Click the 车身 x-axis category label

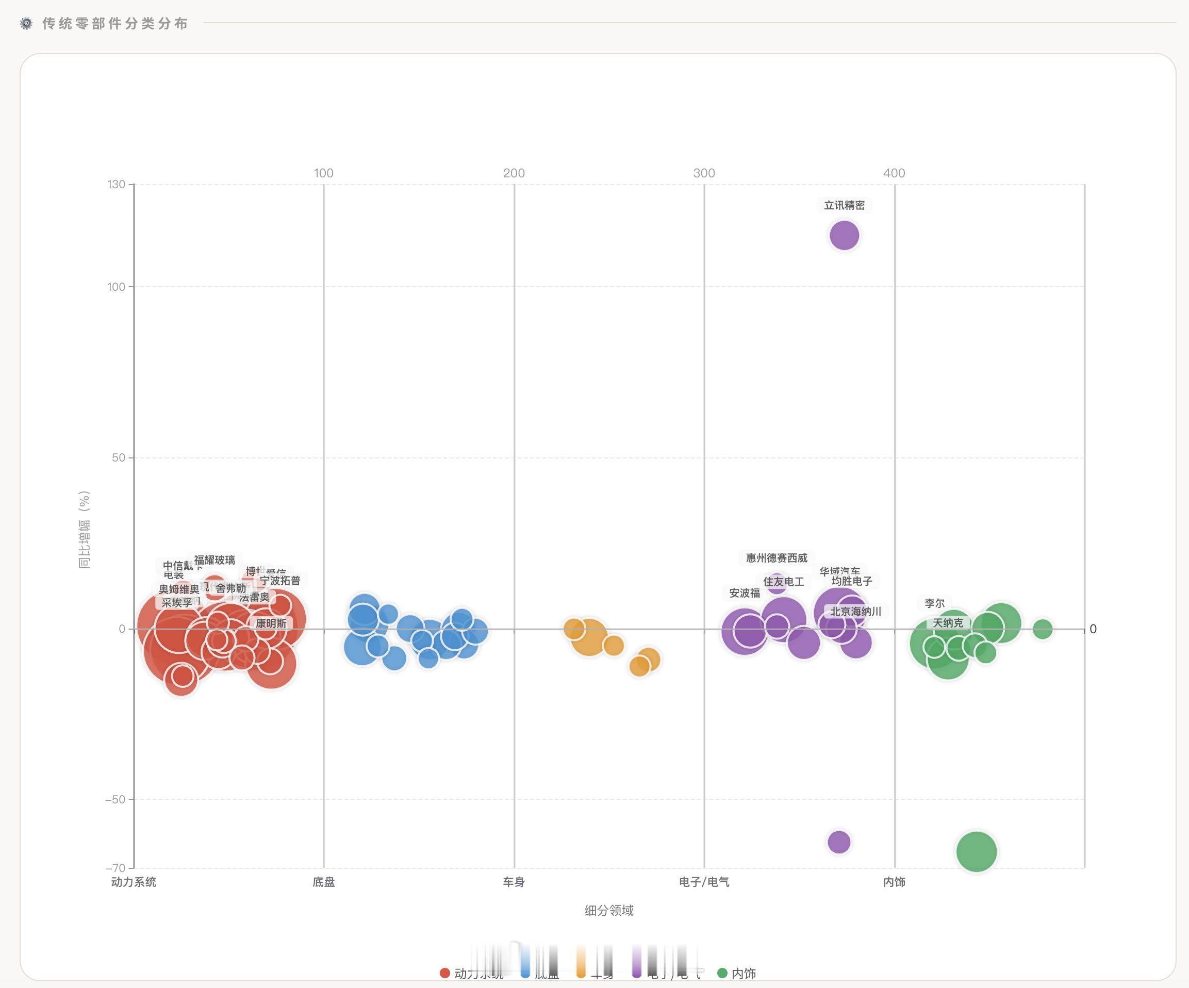click(514, 882)
